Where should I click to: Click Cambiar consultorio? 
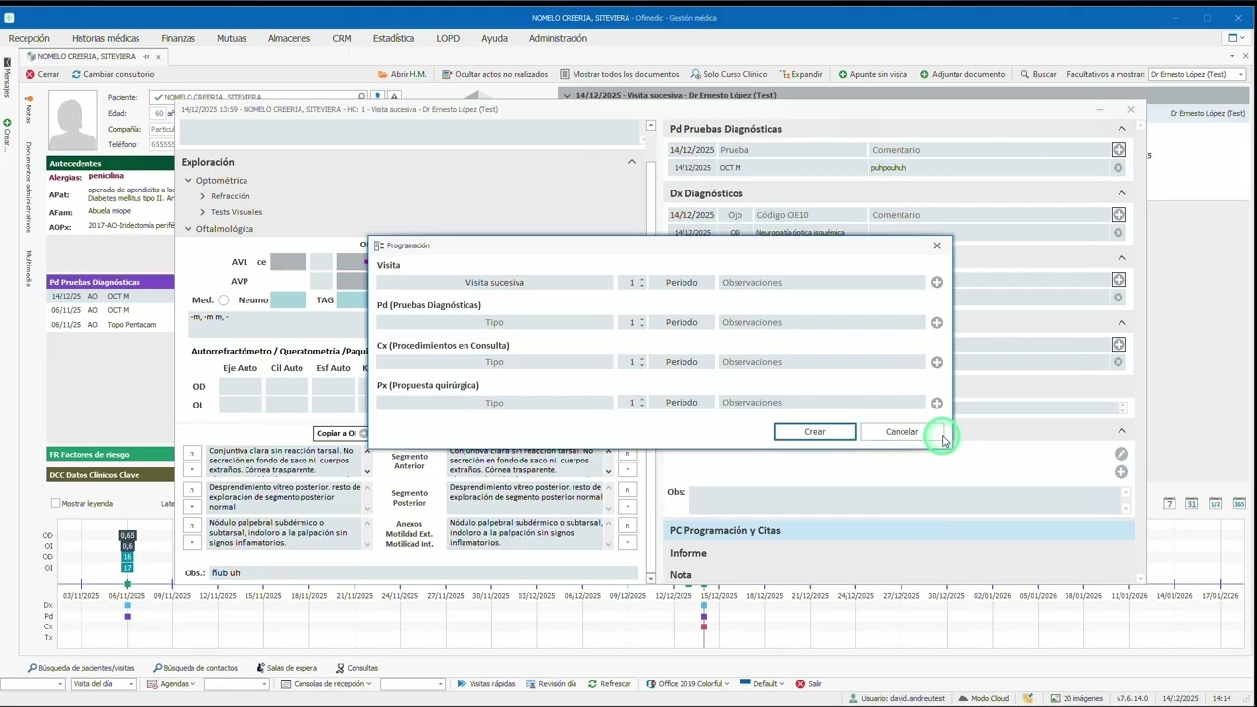112,74
